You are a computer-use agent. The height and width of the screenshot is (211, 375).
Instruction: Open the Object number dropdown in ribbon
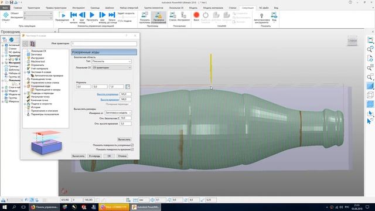coord(37,13)
